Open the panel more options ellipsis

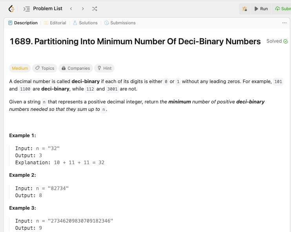click(x=284, y=23)
